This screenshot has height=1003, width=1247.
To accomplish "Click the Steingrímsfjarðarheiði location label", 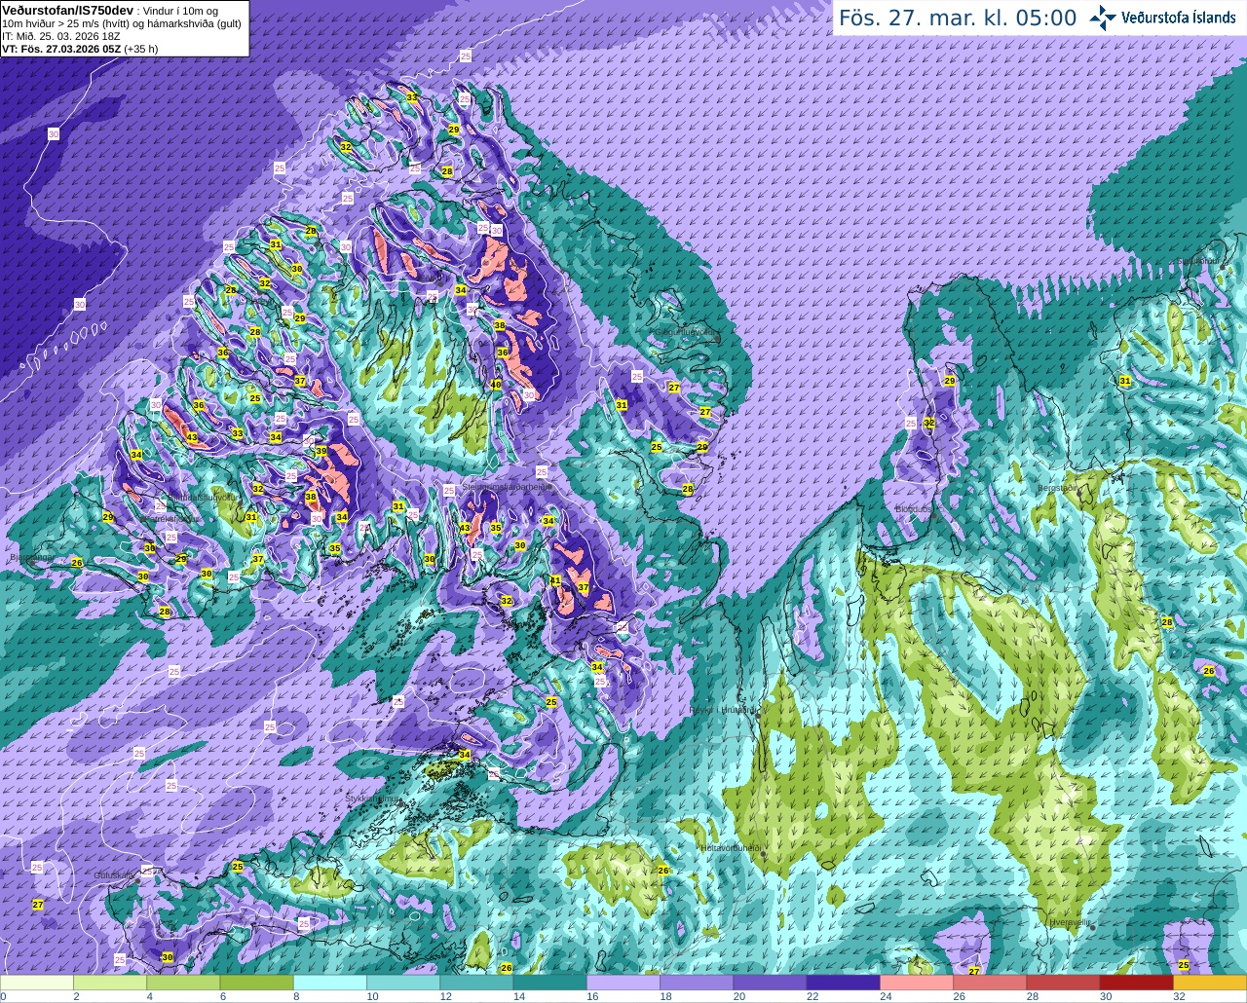I will [x=507, y=486].
